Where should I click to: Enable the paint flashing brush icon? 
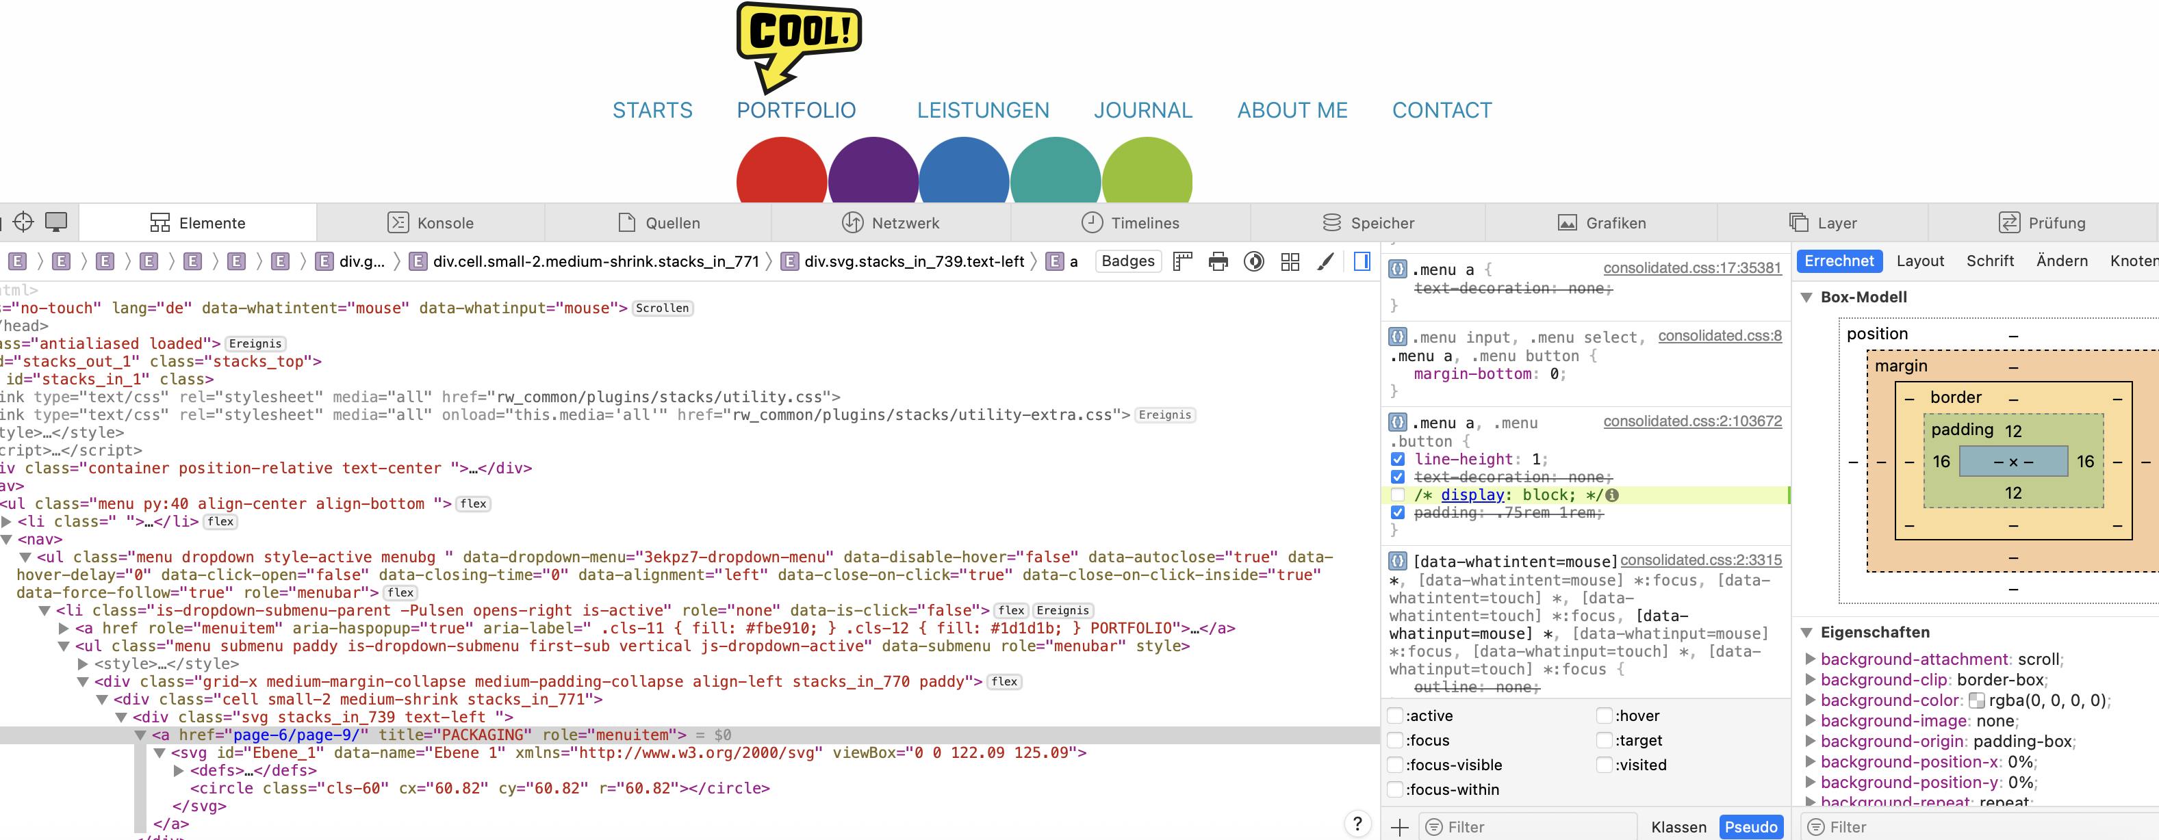(x=1325, y=261)
